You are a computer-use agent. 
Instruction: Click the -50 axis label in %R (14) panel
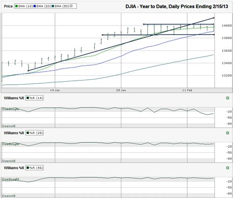coord(229,118)
